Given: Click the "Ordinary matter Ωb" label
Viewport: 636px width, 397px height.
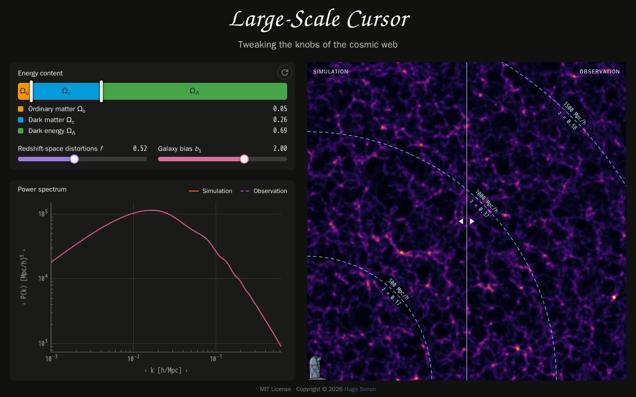Looking at the screenshot, I should tap(57, 109).
